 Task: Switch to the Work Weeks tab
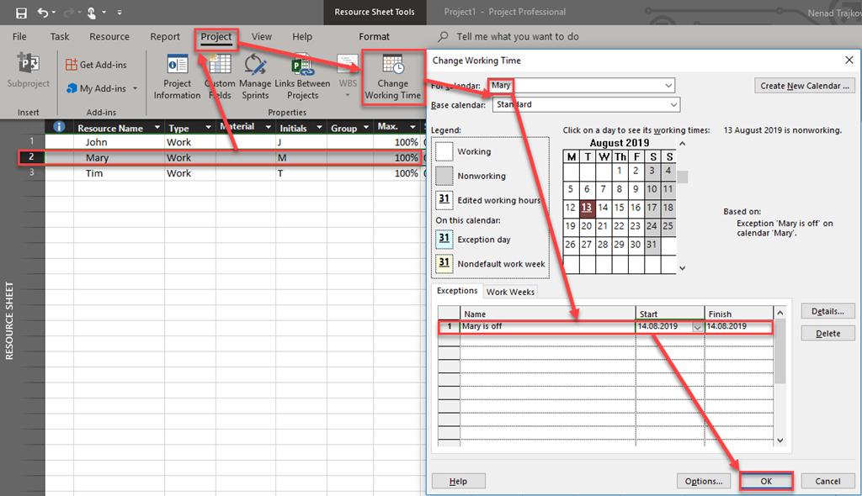pyautogui.click(x=511, y=292)
